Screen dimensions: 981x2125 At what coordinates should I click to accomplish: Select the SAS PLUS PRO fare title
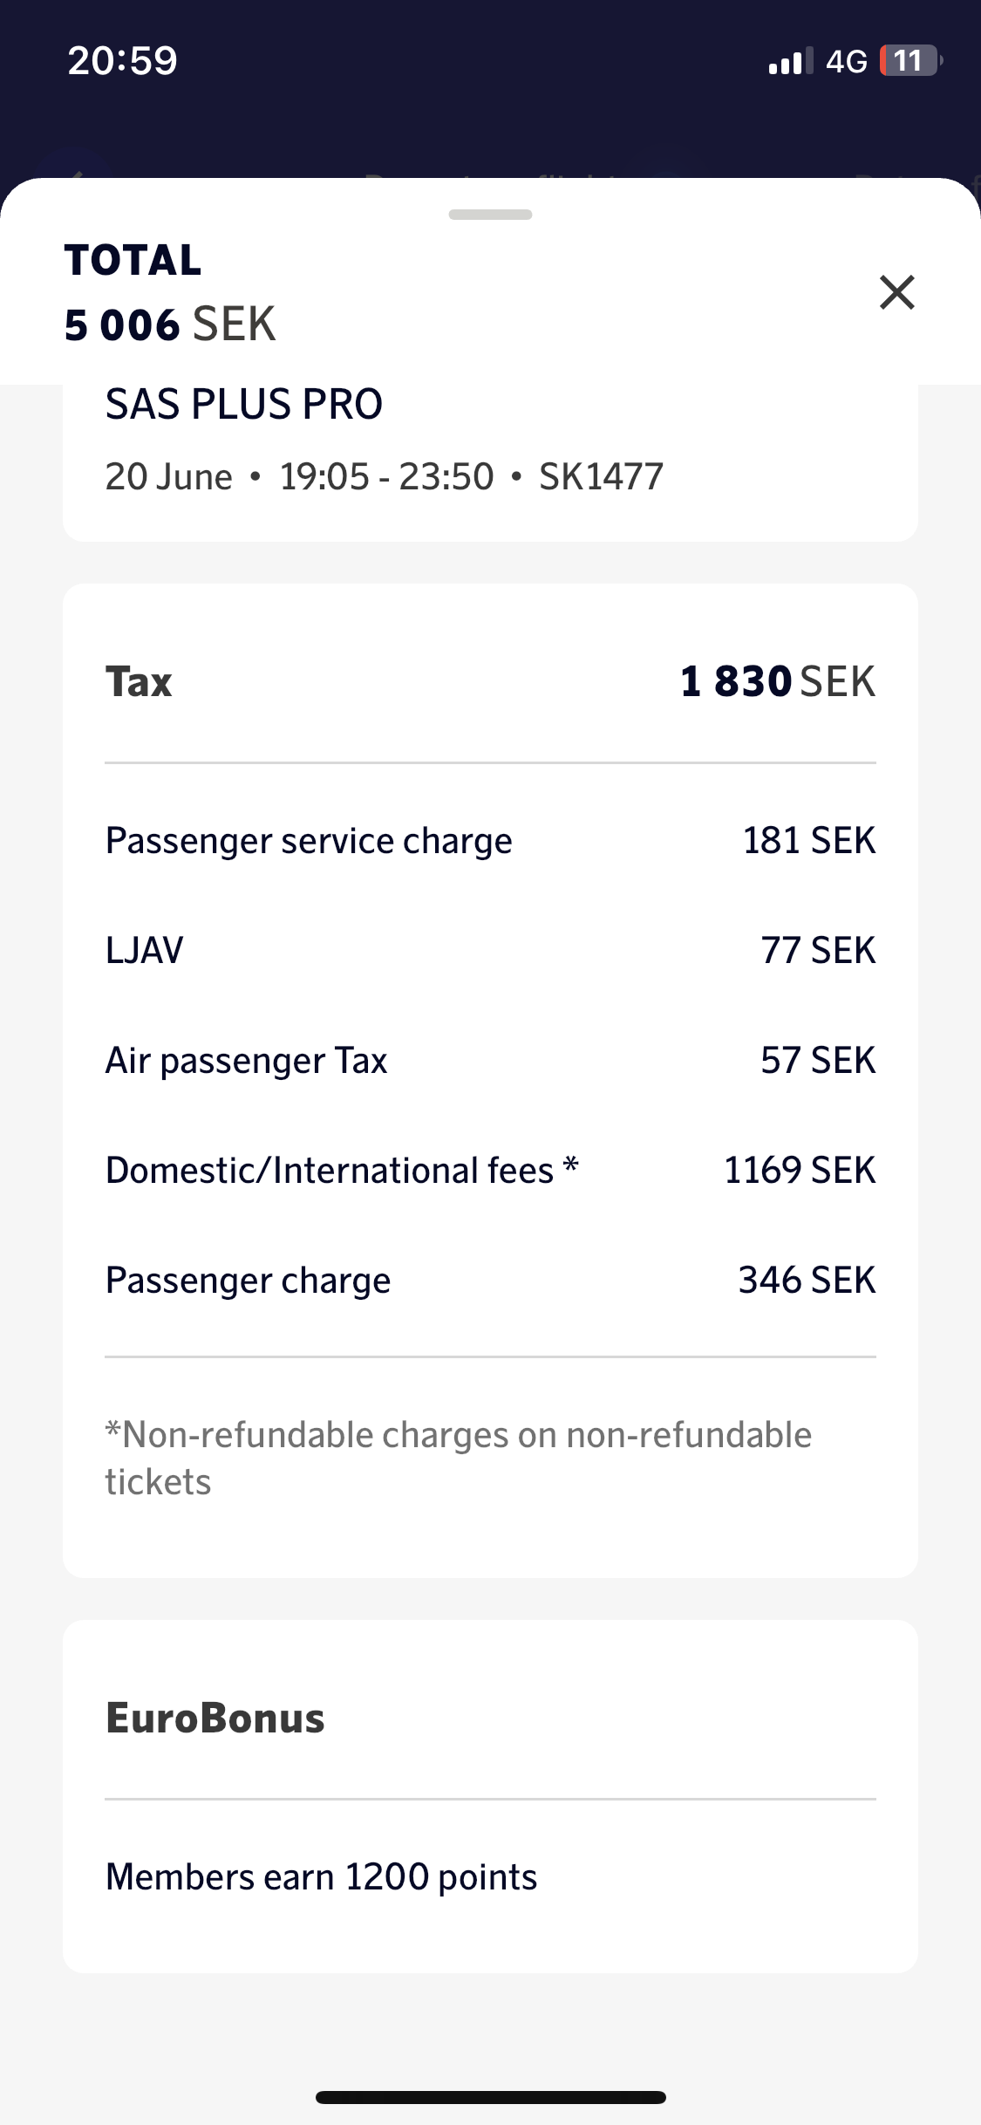[244, 404]
